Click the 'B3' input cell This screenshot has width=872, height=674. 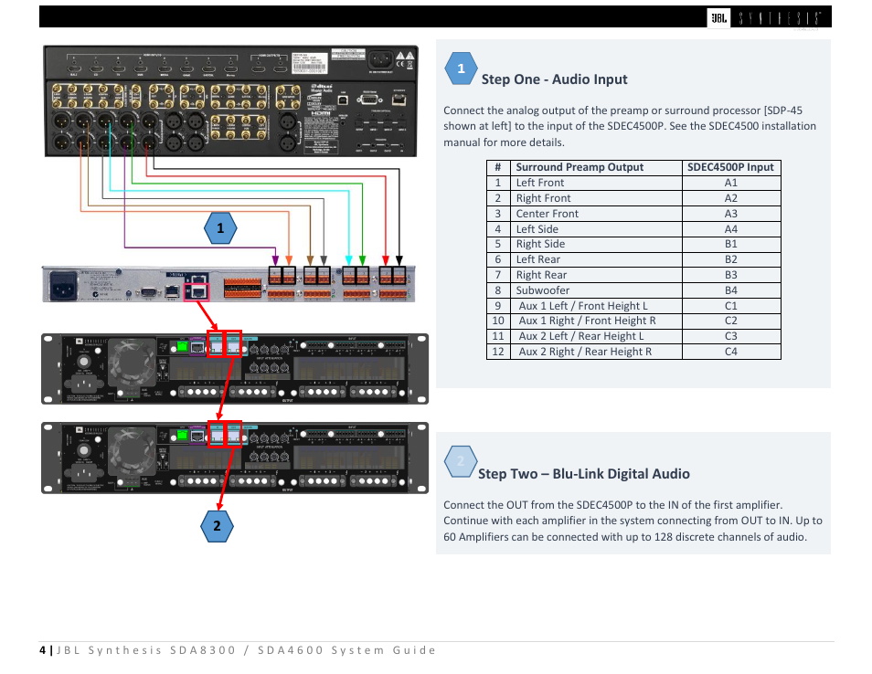tap(730, 275)
